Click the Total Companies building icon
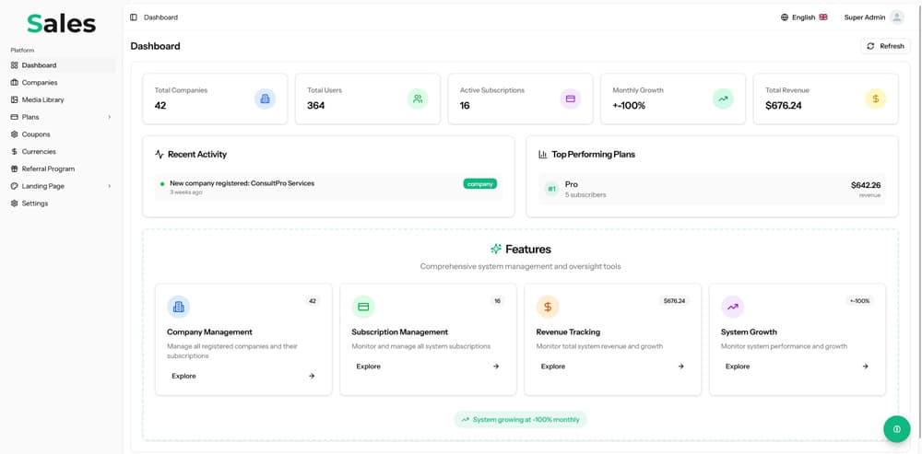Screen dimensions: 922x454 coord(265,99)
